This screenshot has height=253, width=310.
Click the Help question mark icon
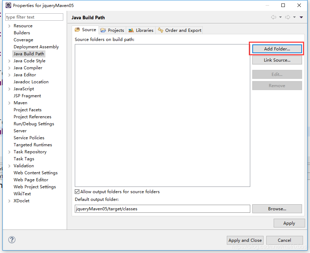pyautogui.click(x=12, y=240)
